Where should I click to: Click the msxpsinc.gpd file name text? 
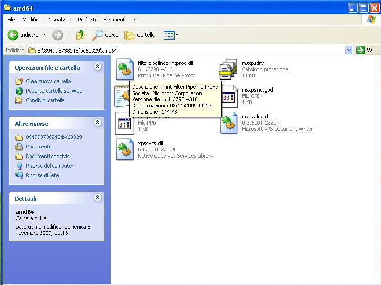point(257,90)
